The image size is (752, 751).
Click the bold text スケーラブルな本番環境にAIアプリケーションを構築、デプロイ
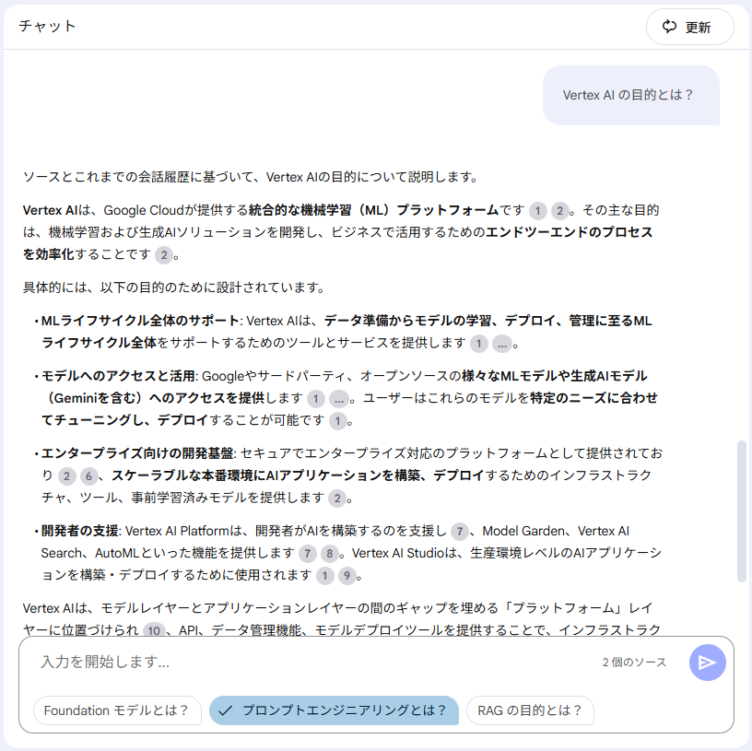coord(298,475)
